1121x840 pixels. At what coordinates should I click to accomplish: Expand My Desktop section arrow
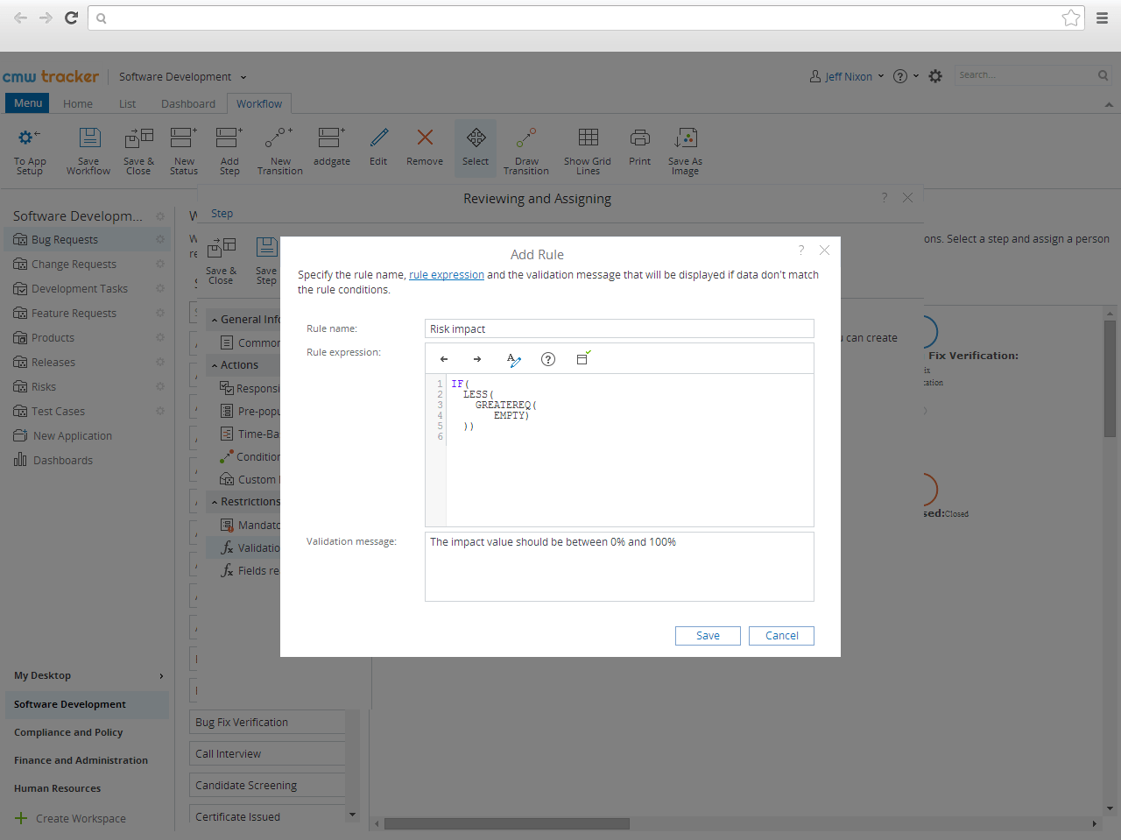tap(161, 676)
